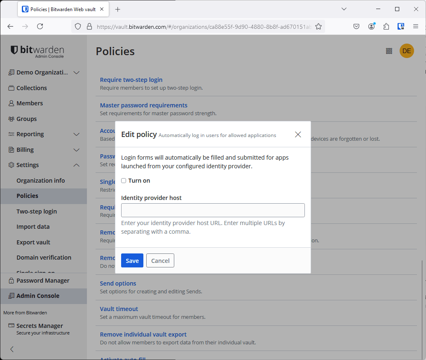Toggle the shield tracking protection icon
This screenshot has width=426, height=360.
[x=77, y=26]
